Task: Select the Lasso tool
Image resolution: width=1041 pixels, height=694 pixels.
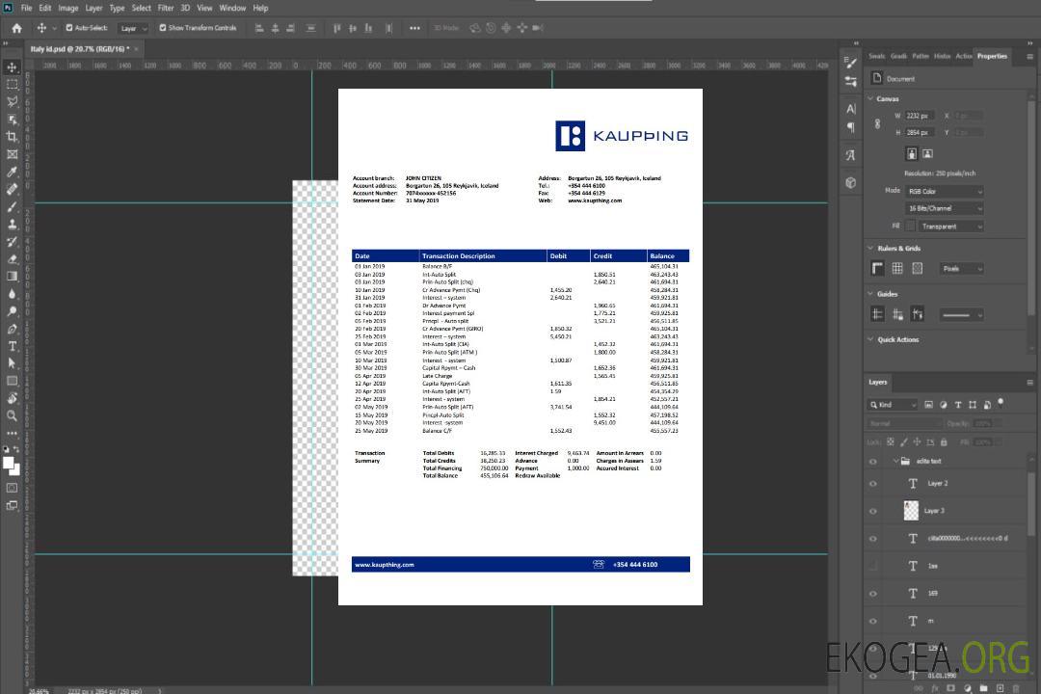Action: pyautogui.click(x=12, y=101)
